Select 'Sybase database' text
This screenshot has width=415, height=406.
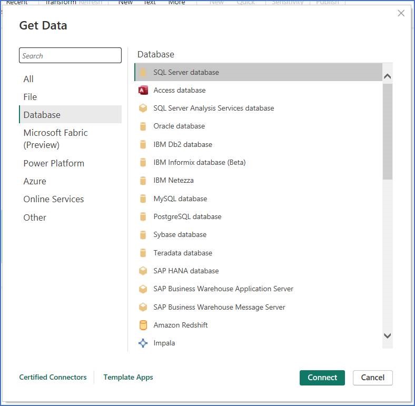180,235
